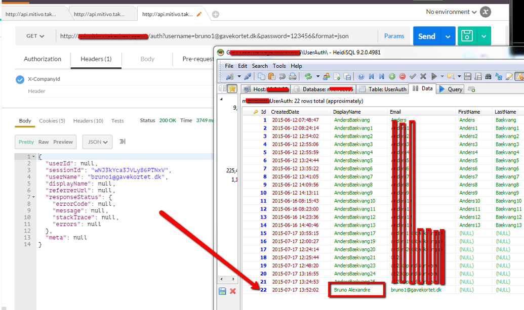
Task: Open the Tools menu in HeidiSQL
Action: coord(279,66)
